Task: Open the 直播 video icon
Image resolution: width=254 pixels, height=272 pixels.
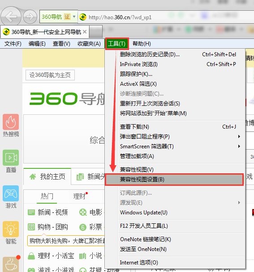Action: tap(11, 158)
